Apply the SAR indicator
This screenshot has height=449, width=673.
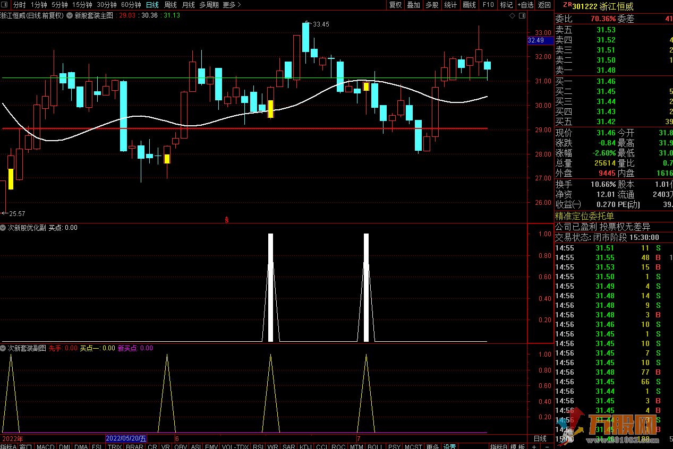point(289,446)
